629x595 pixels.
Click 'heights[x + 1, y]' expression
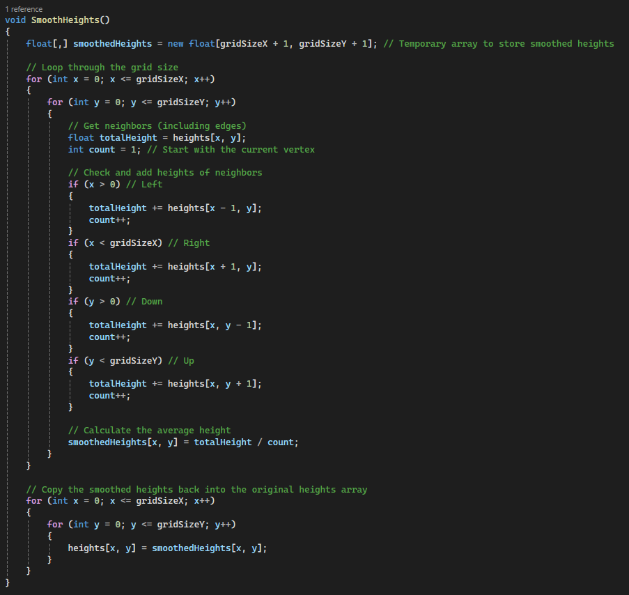pos(215,267)
